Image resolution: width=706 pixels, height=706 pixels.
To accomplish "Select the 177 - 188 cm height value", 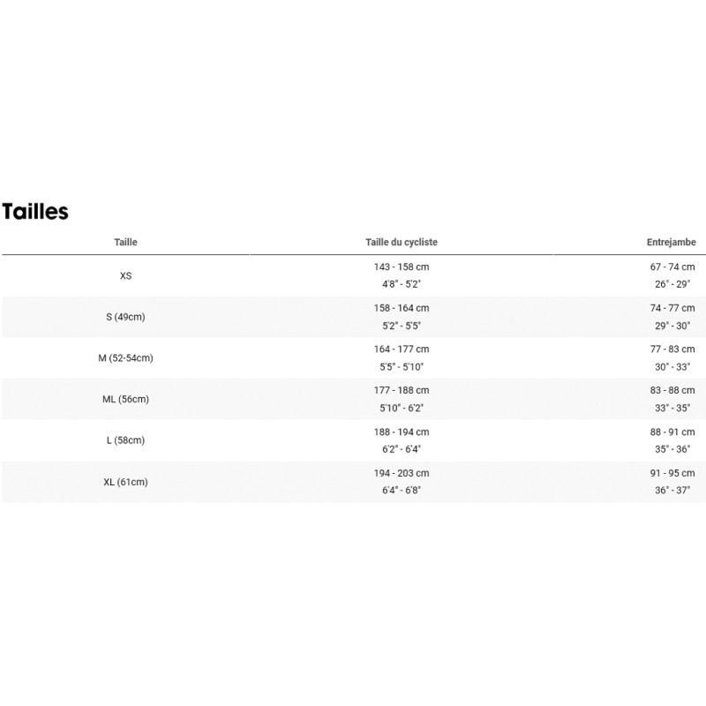I will point(402,390).
